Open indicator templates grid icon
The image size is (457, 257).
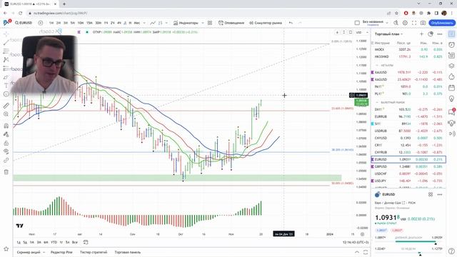[210, 23]
